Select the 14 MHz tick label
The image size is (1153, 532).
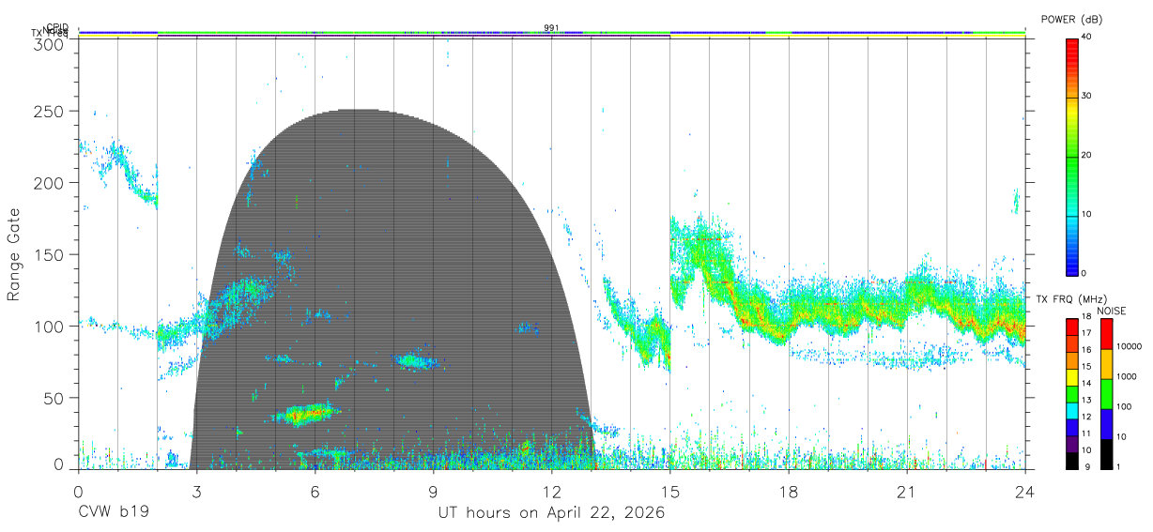pyautogui.click(x=1085, y=384)
